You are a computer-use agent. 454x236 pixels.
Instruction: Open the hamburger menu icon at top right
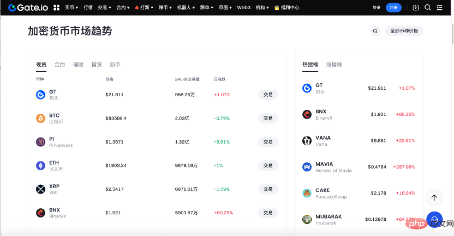coord(439,8)
